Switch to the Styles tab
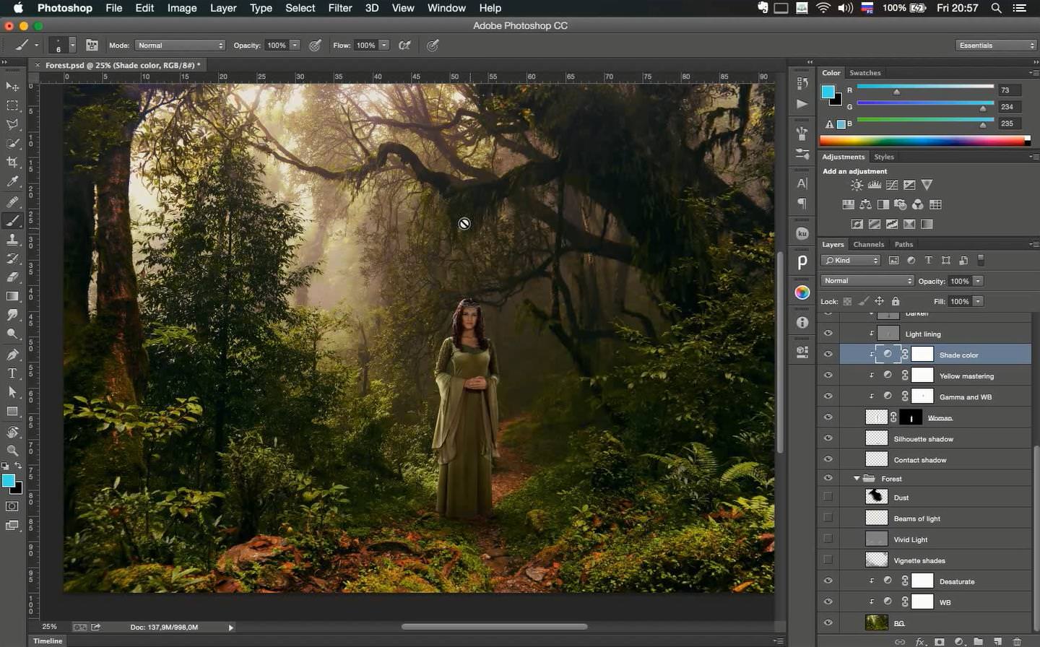Viewport: 1040px width, 647px height. (883, 157)
